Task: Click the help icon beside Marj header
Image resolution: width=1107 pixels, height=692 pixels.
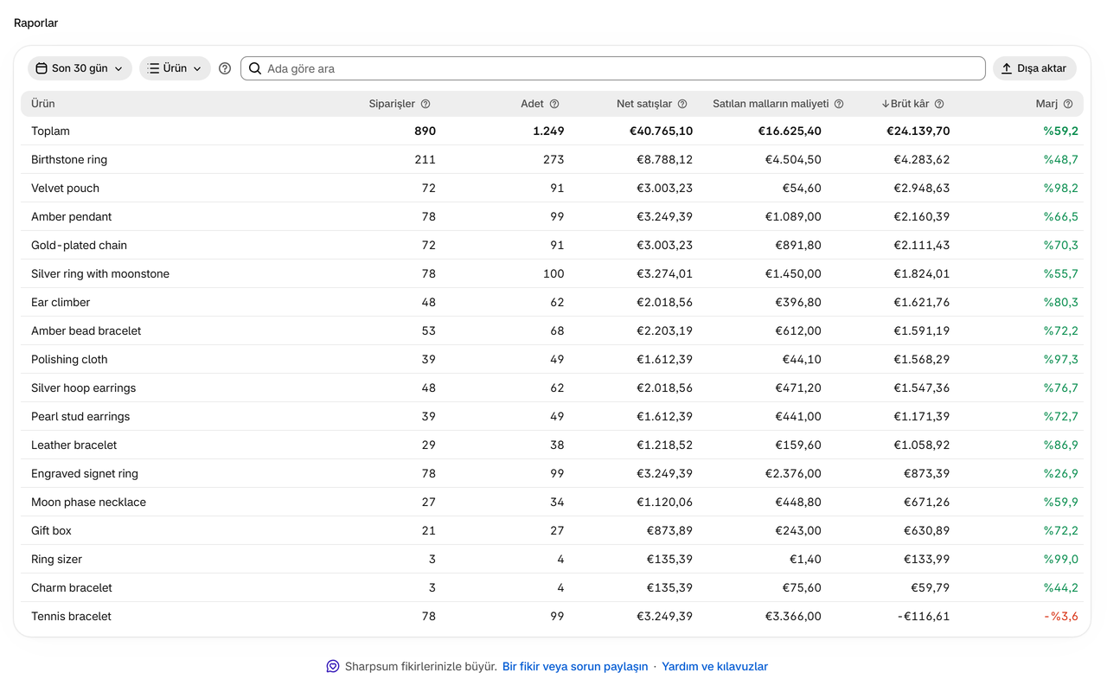Action: coord(1068,104)
